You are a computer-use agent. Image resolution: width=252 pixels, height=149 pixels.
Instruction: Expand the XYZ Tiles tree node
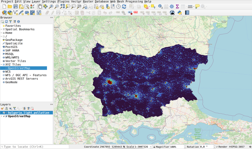point(1,64)
